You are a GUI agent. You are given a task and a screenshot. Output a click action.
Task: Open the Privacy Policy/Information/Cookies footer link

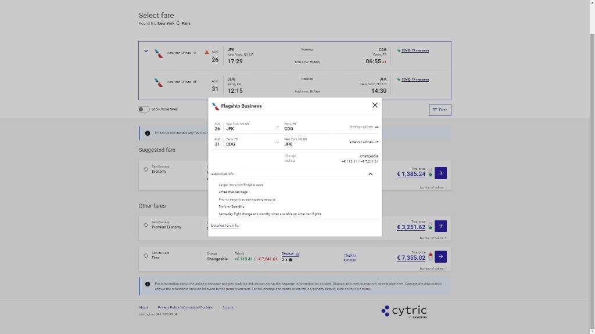[x=185, y=307]
